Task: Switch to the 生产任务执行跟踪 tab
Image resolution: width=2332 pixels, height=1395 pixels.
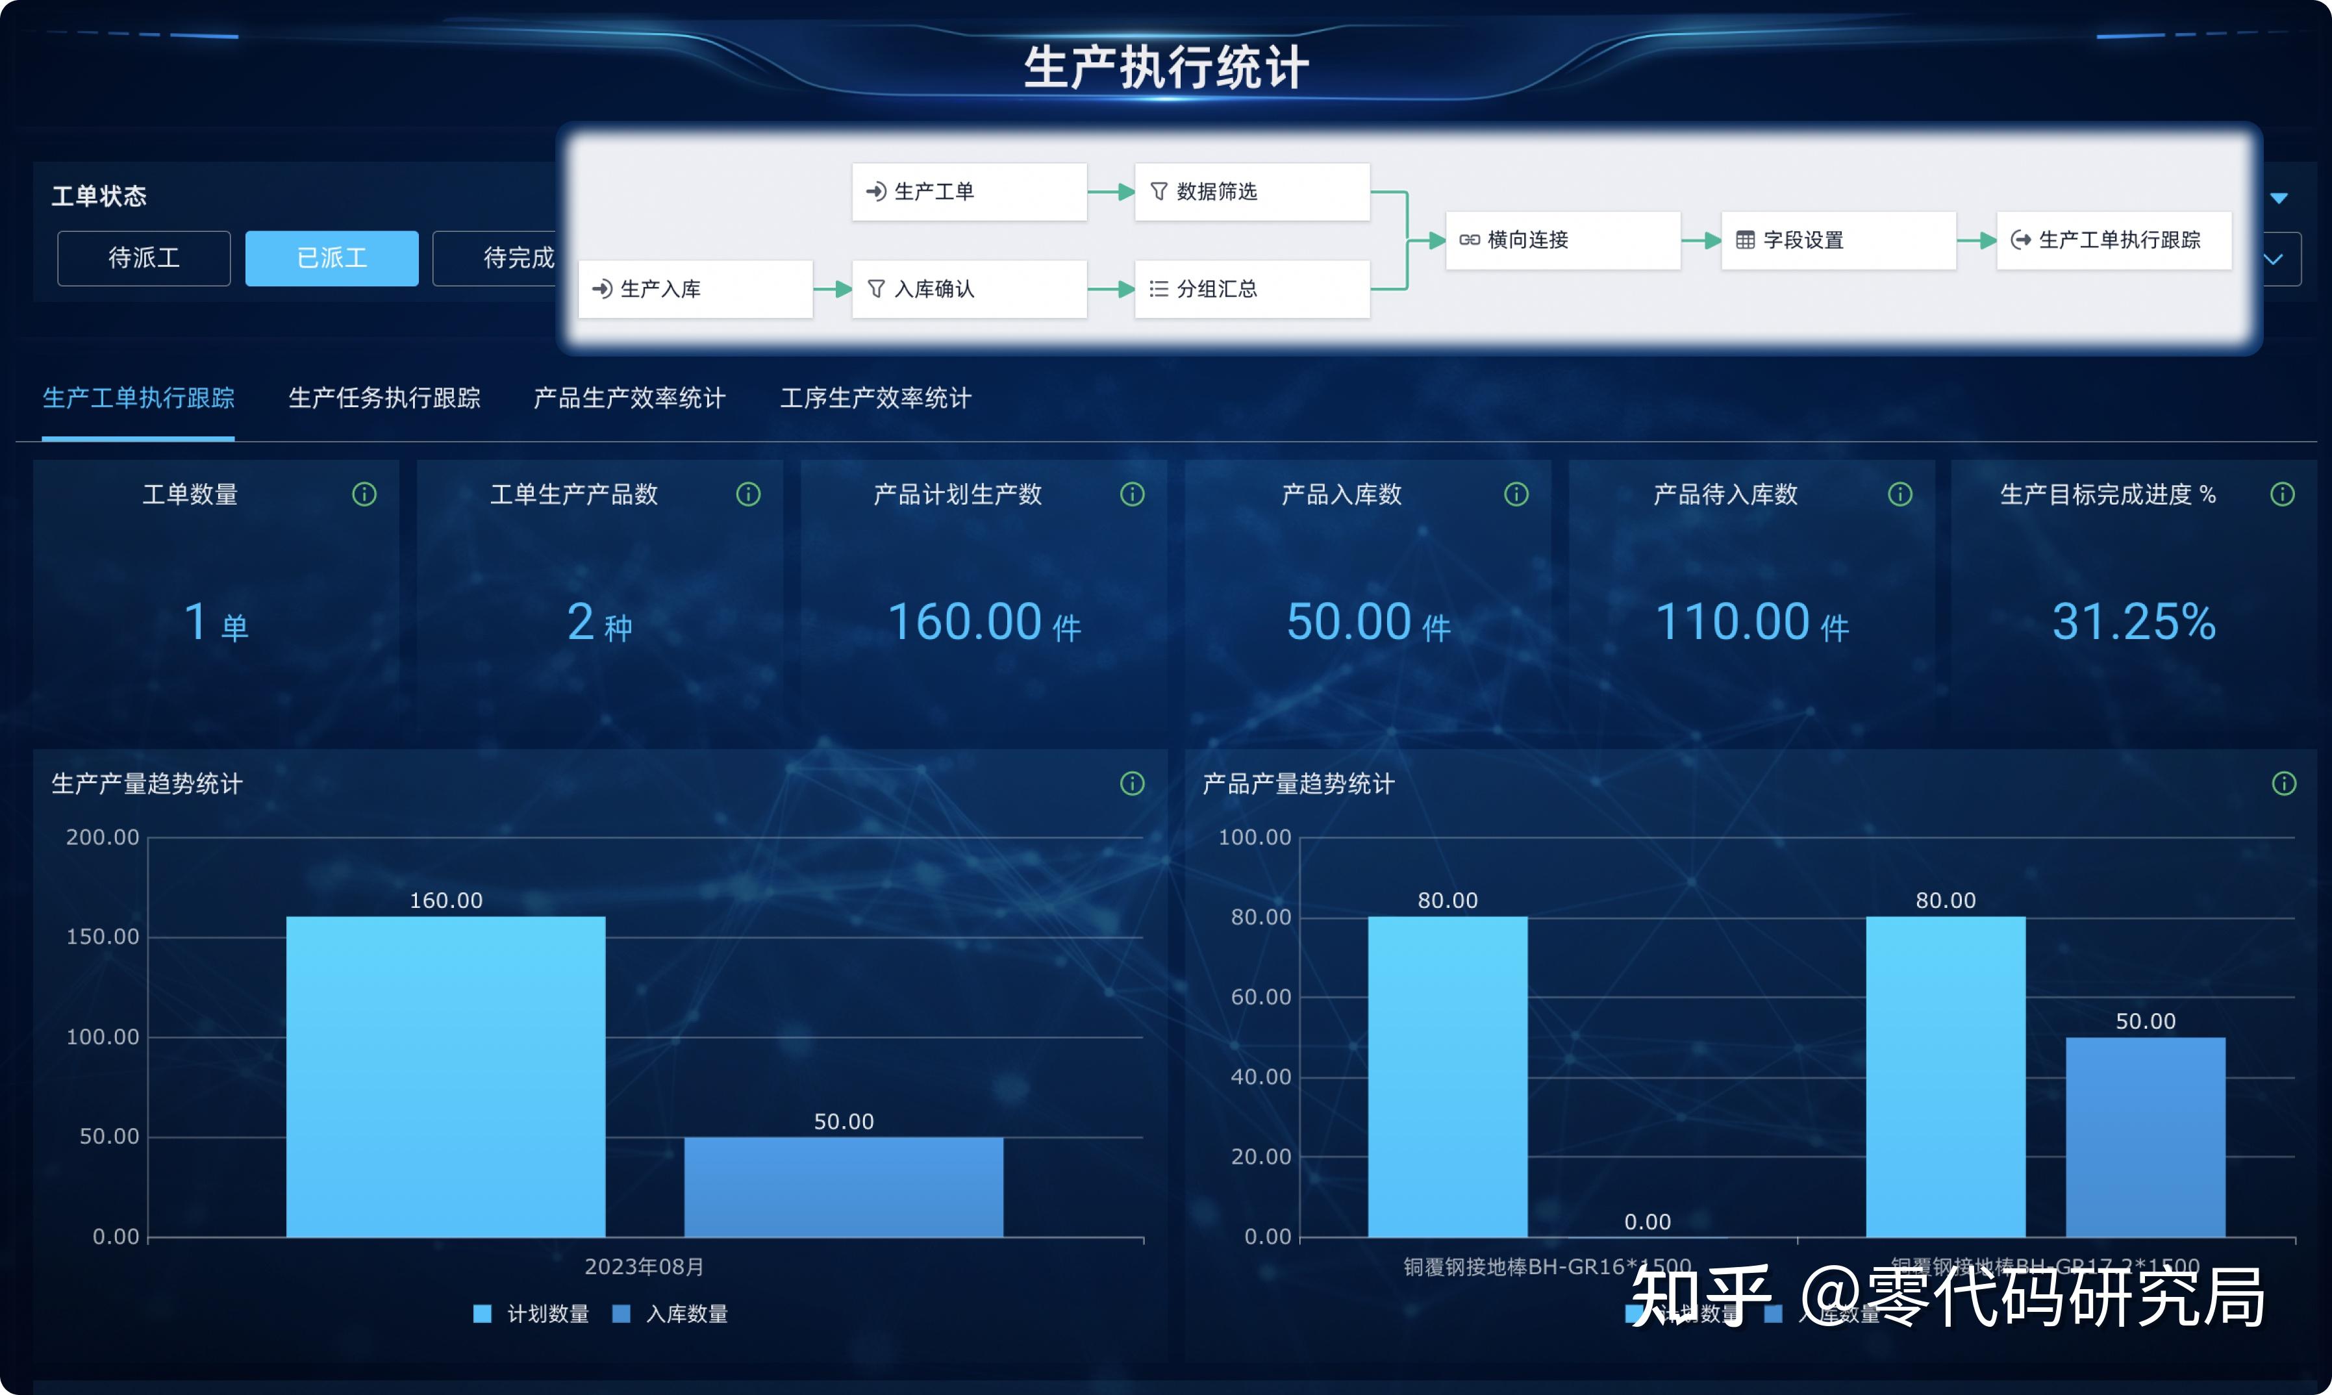Action: click(384, 399)
